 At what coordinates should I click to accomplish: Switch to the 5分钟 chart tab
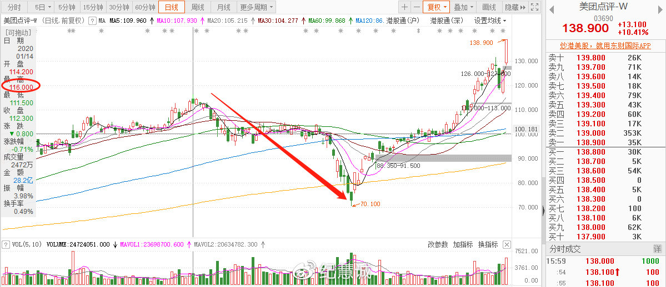click(x=68, y=7)
